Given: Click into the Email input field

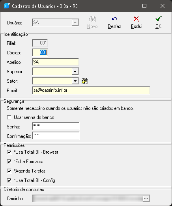Looking at the screenshot, I should (91, 91).
